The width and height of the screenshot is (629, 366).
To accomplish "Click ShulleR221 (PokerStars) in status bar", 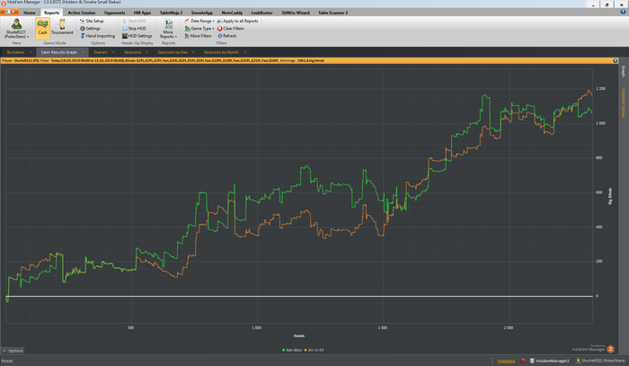I will [600, 361].
